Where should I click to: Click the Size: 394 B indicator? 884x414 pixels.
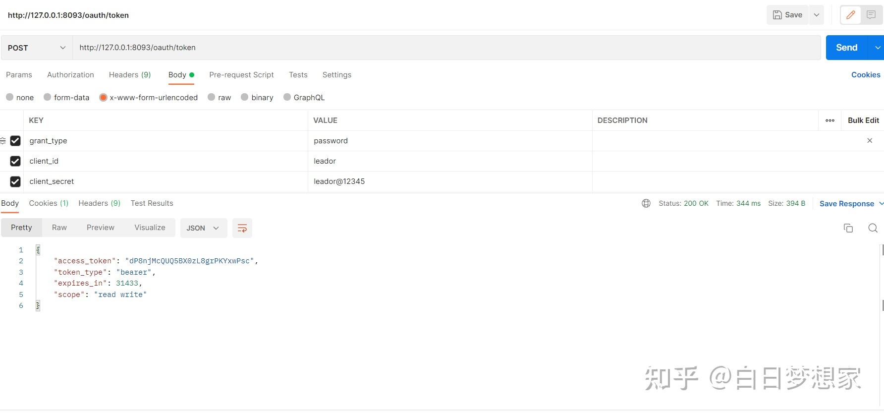pos(787,203)
